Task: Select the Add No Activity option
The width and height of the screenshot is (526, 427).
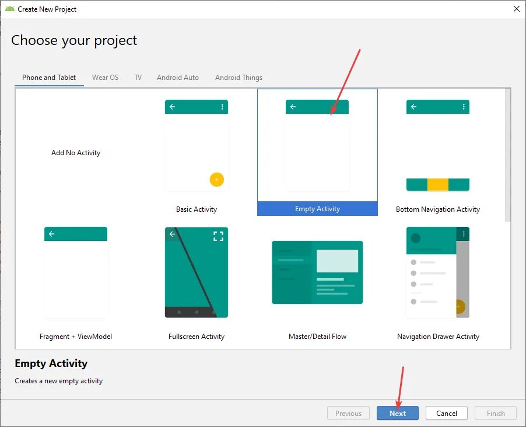Action: pyautogui.click(x=76, y=152)
